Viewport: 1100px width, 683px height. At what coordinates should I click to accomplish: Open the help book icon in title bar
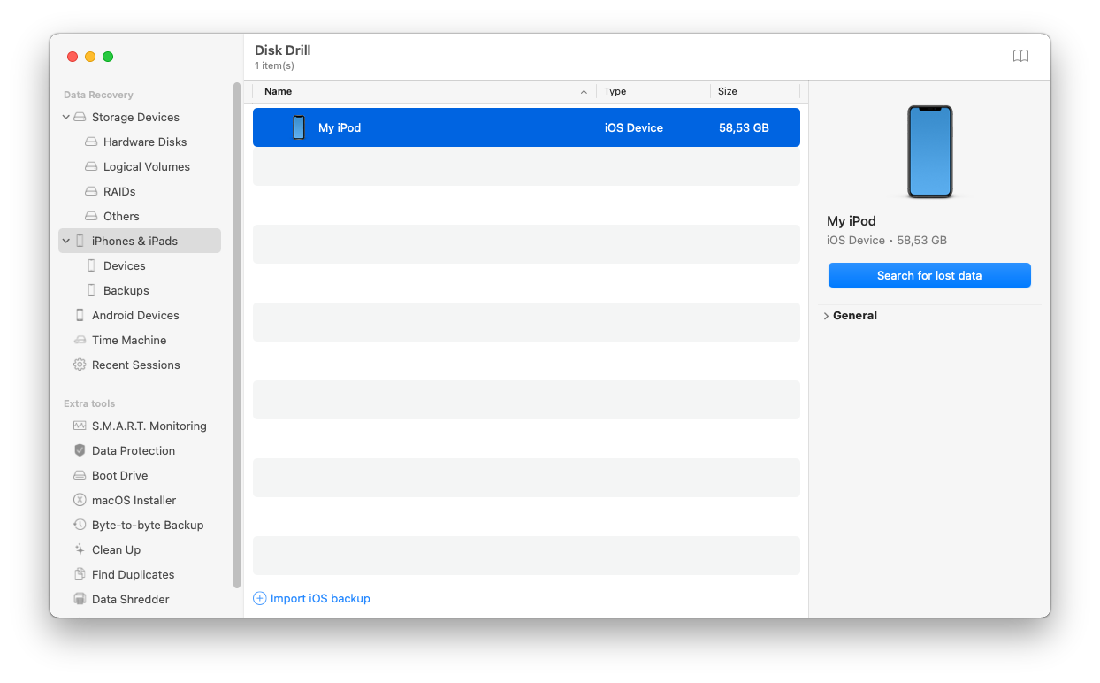click(1020, 56)
